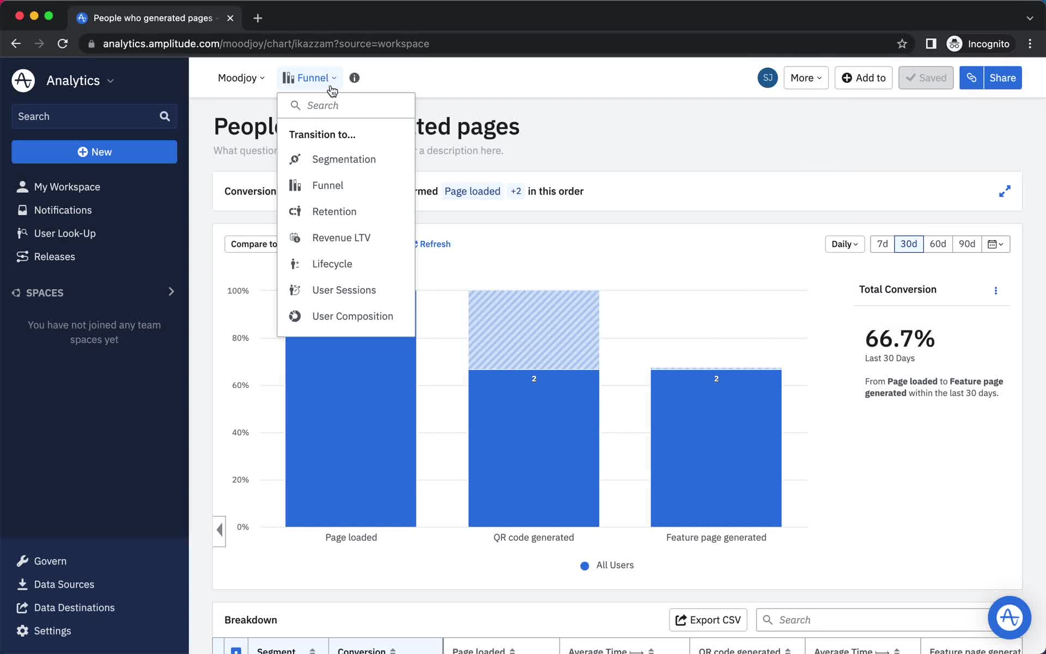The image size is (1046, 654).
Task: Expand the Moodjoy project dropdown
Action: click(240, 77)
